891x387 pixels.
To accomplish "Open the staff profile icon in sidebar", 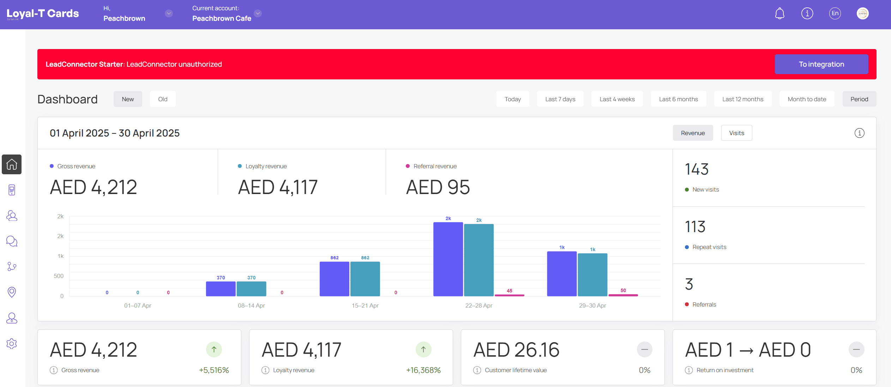I will point(11,318).
